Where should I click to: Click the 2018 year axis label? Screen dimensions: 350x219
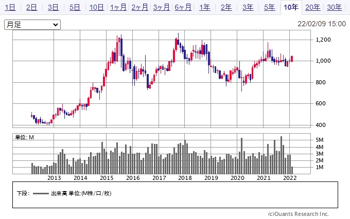(x=185, y=178)
